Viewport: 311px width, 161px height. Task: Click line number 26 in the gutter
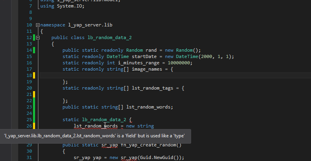click(29, 126)
